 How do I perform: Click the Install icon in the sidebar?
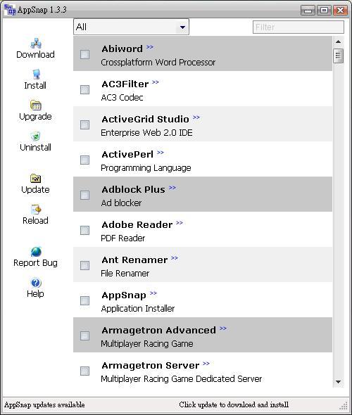pyautogui.click(x=36, y=75)
